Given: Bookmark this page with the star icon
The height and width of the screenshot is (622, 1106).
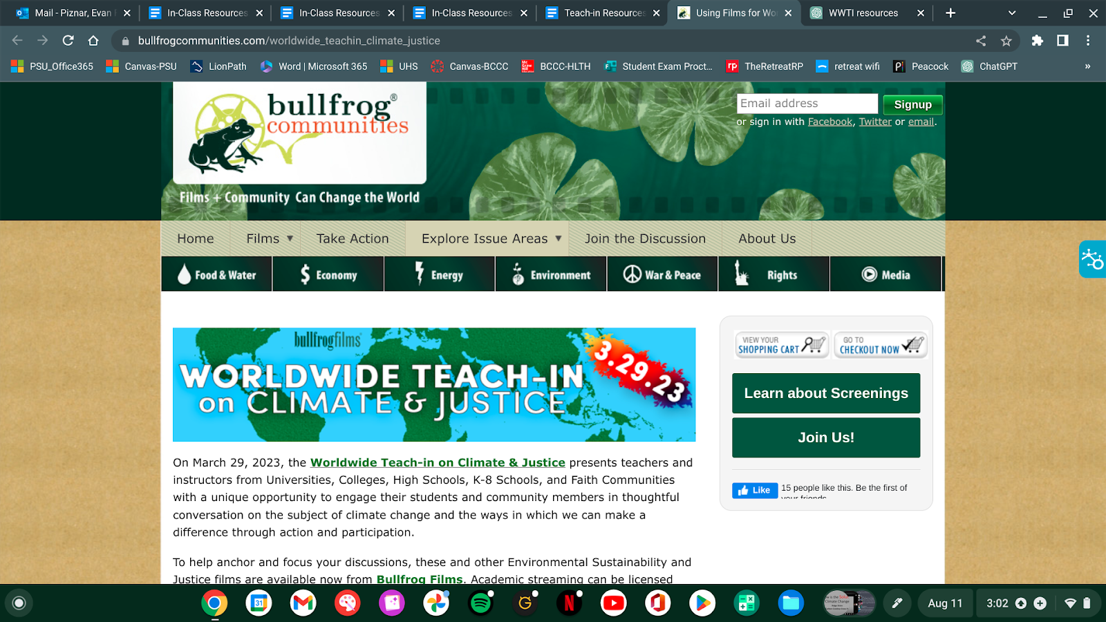Looking at the screenshot, I should tap(1006, 41).
